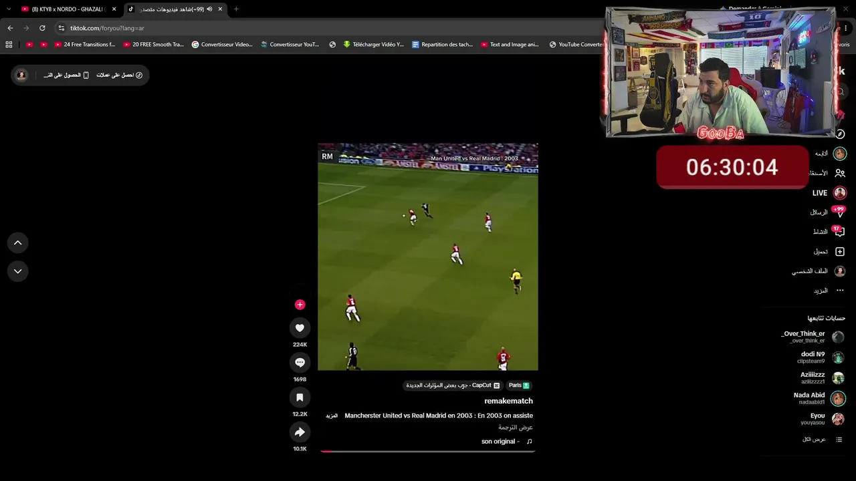The height and width of the screenshot is (481, 856).
Task: Close the TikTok tab
Action: [x=220, y=9]
